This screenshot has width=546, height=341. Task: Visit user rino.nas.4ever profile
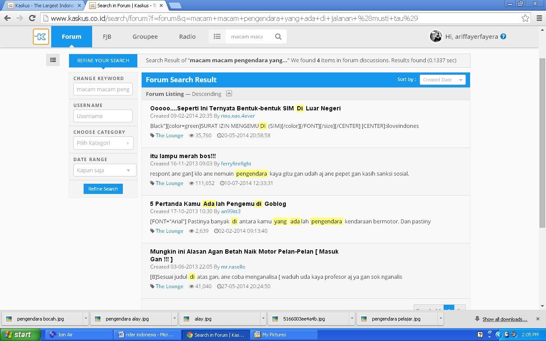[238, 116]
